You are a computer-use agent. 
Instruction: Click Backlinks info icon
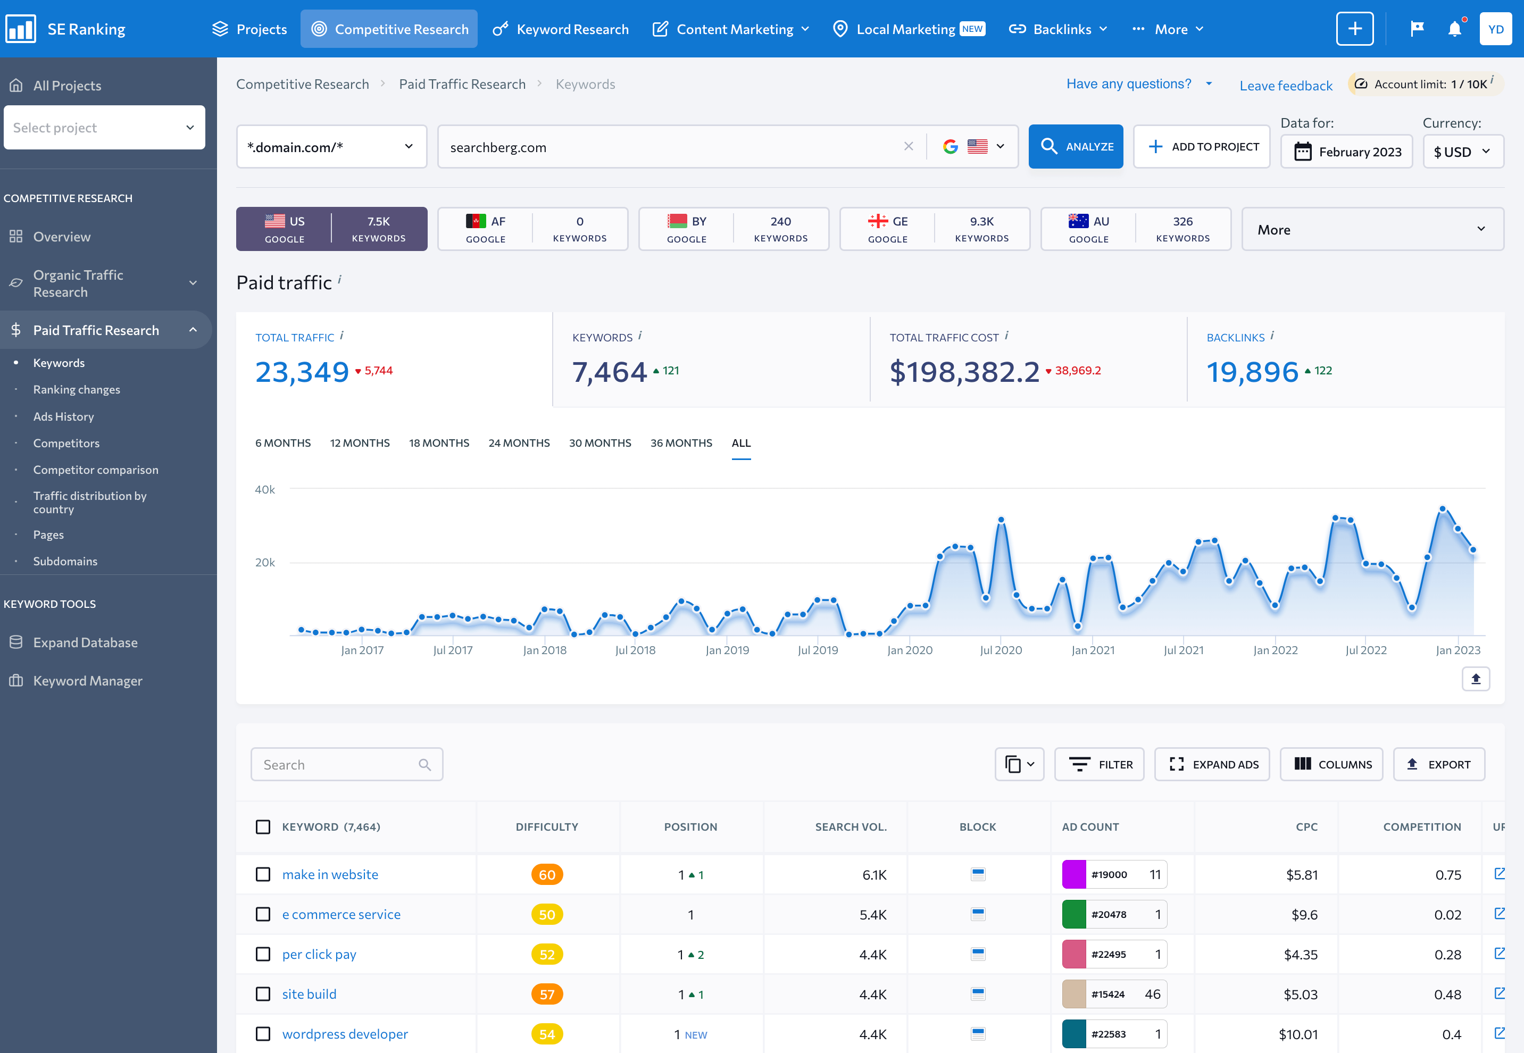(x=1272, y=336)
